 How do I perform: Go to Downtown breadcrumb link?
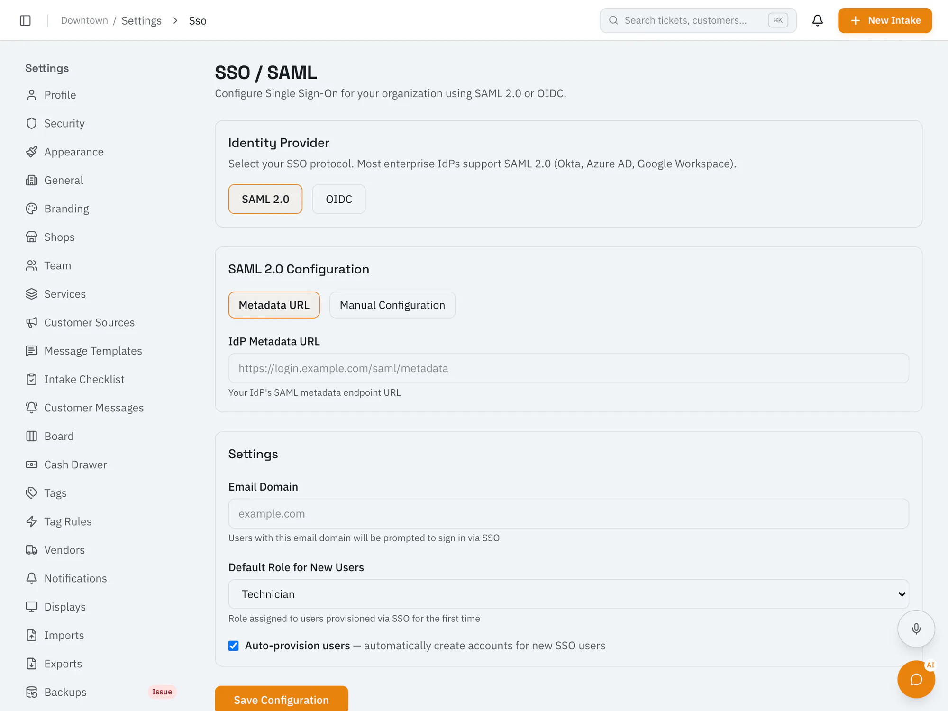[x=84, y=20]
